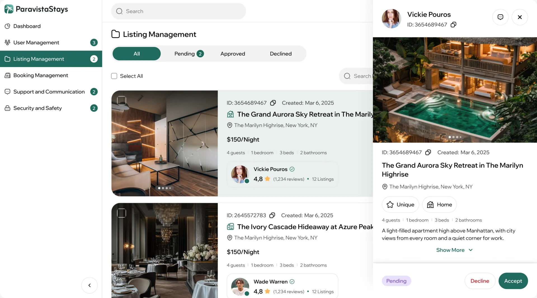Click the verified badge next to Vickie Pouros
Viewport: 537px width, 298px height.
click(292, 169)
